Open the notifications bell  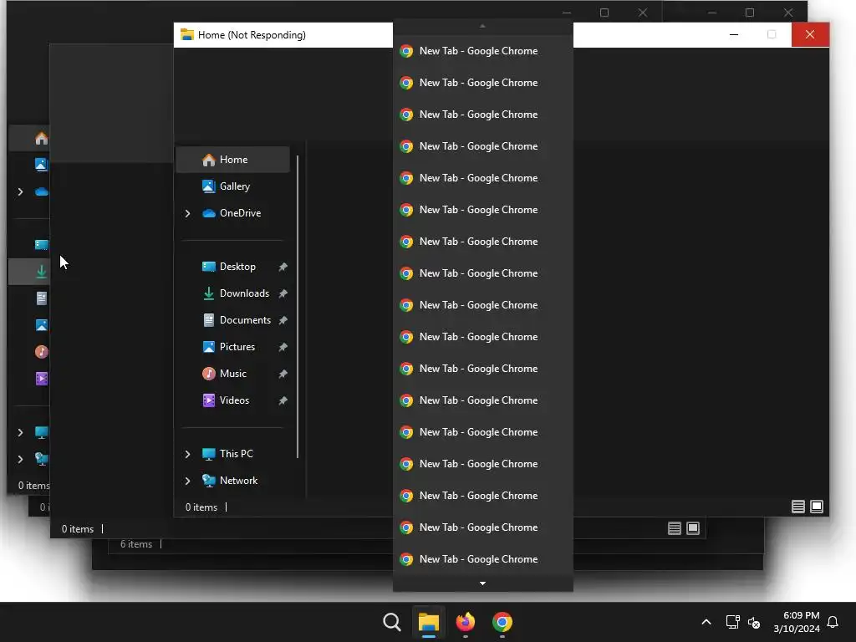[x=833, y=622]
